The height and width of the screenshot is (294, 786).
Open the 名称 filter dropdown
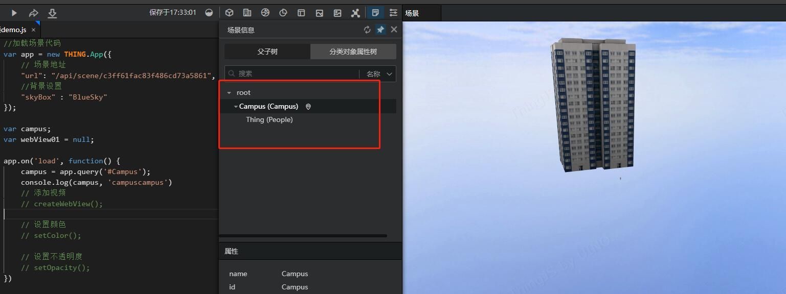(x=379, y=73)
